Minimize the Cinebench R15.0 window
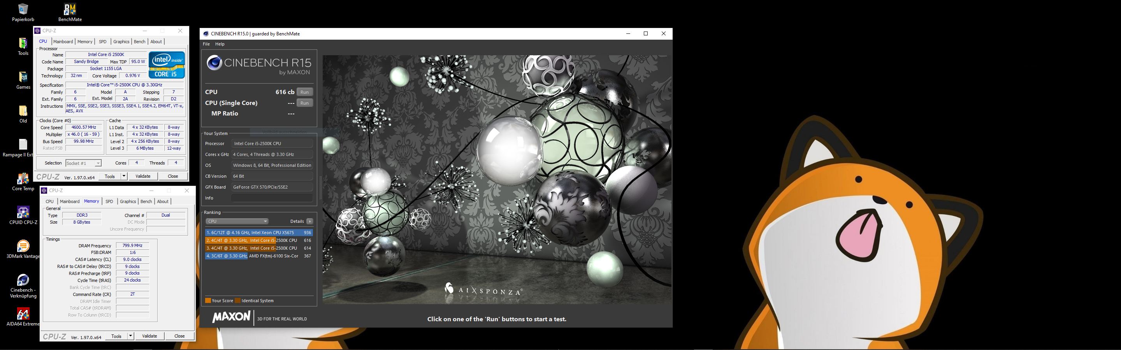1121x350 pixels. (x=628, y=33)
